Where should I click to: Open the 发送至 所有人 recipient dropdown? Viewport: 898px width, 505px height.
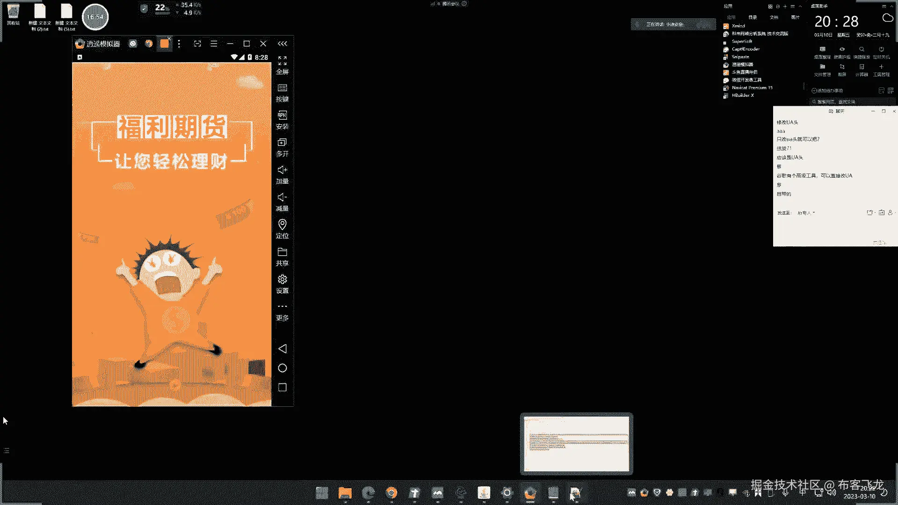(806, 213)
